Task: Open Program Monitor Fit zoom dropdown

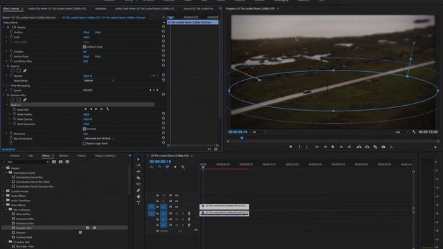Action: (259, 132)
